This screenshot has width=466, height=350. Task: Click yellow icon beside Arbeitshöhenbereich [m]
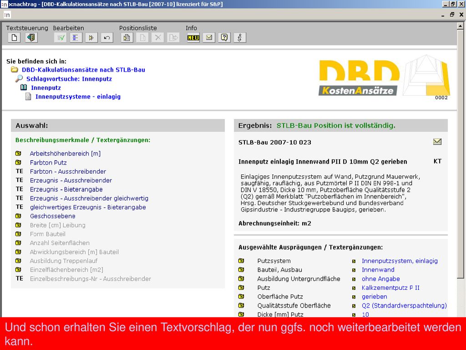click(x=18, y=154)
